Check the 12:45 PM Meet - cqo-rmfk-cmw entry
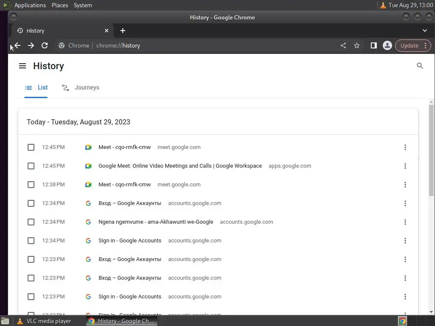 tap(31, 147)
